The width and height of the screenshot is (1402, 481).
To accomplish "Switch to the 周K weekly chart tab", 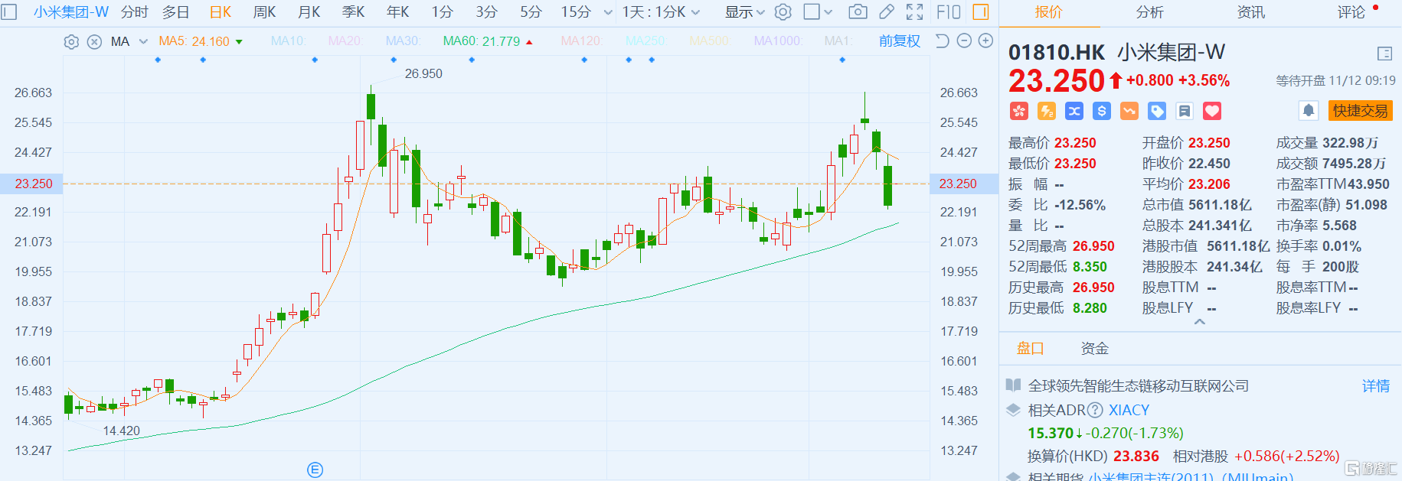I will (x=264, y=12).
